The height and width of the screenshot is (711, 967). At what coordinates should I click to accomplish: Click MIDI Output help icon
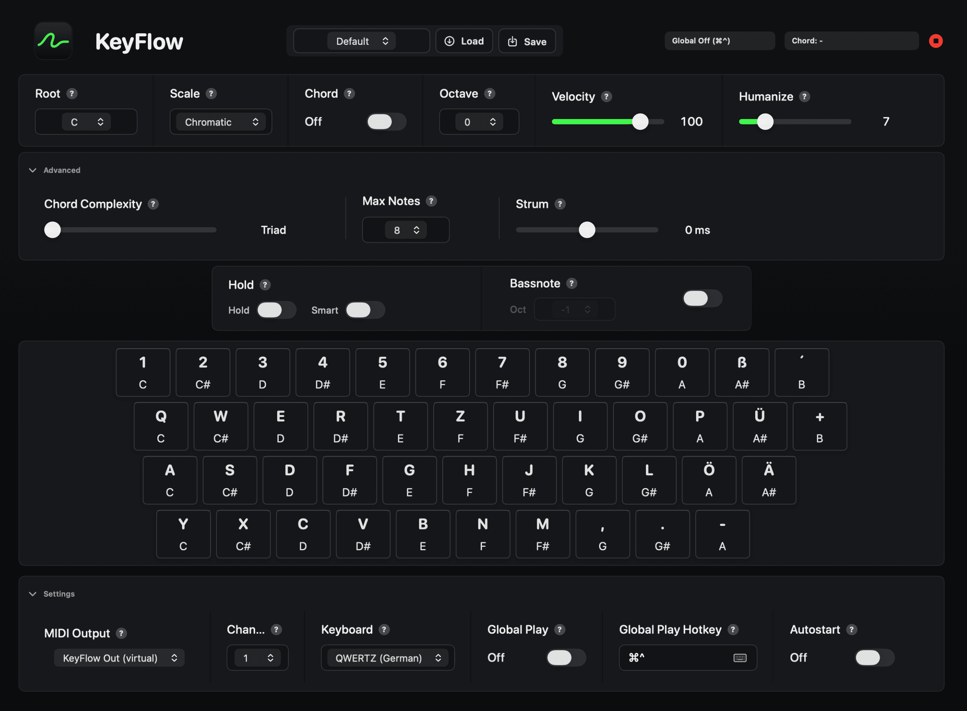click(121, 633)
